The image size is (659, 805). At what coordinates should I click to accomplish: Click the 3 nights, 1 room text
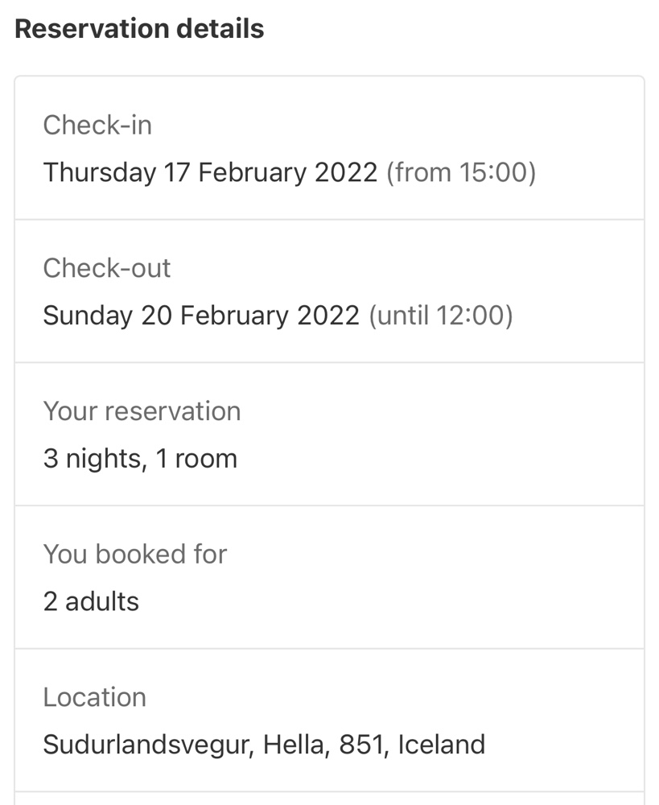pos(140,459)
